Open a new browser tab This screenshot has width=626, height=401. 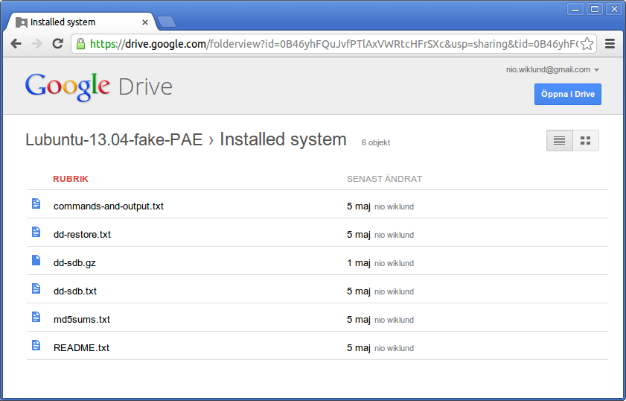[x=167, y=22]
